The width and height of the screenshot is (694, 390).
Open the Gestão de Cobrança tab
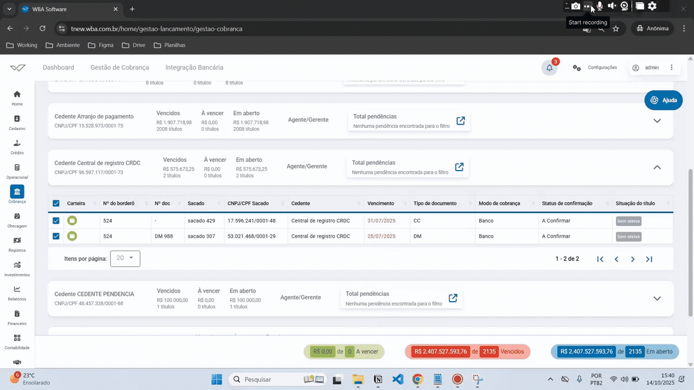pyautogui.click(x=119, y=68)
